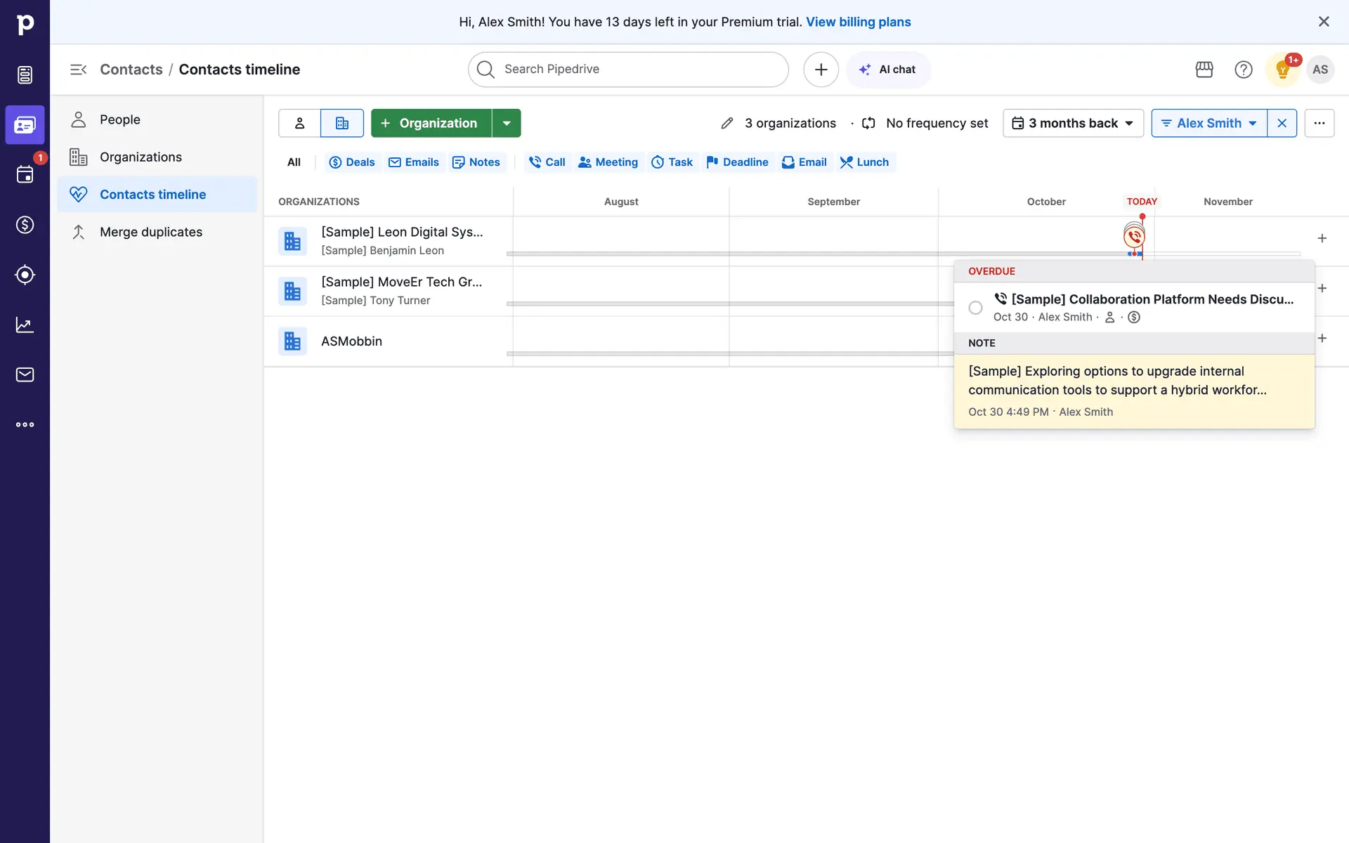Open Merge duplicates in side menu

(x=150, y=232)
